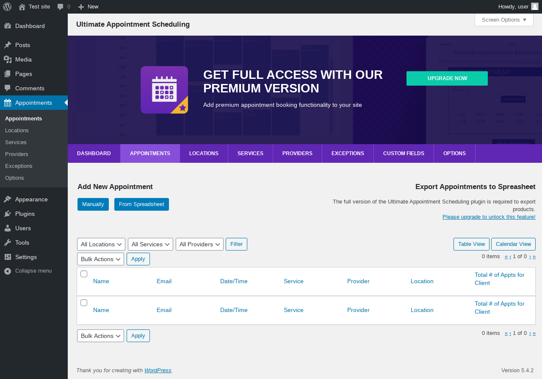Sort by Provider in table header
This screenshot has width=542, height=379.
pyautogui.click(x=358, y=281)
